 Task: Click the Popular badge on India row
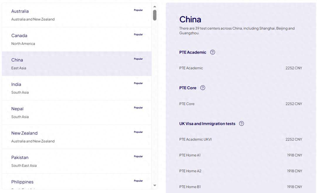pos(138,83)
